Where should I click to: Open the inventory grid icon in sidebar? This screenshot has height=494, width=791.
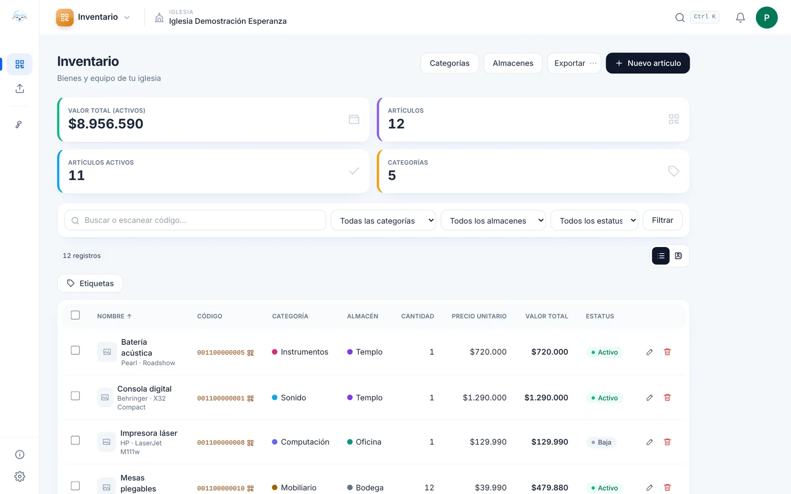pyautogui.click(x=20, y=64)
